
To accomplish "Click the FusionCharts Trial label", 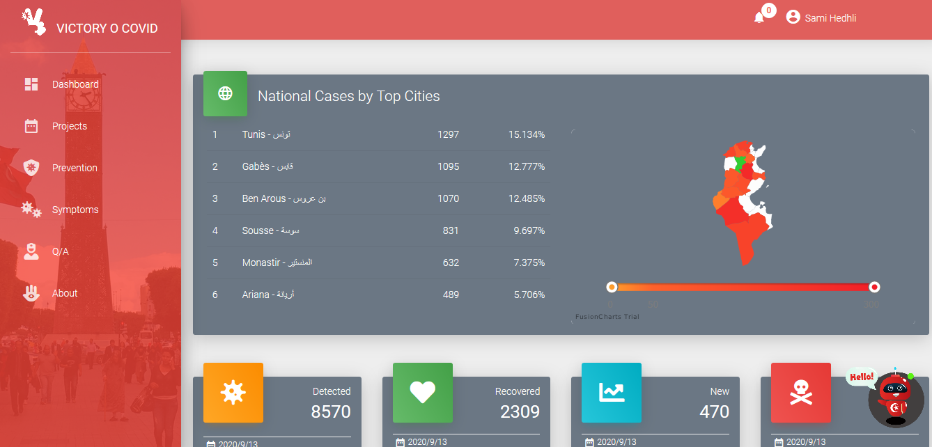I will click(607, 317).
